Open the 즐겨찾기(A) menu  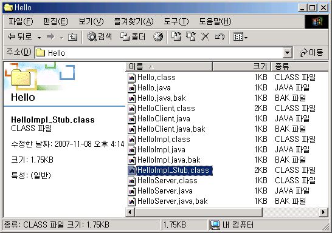[x=134, y=22]
